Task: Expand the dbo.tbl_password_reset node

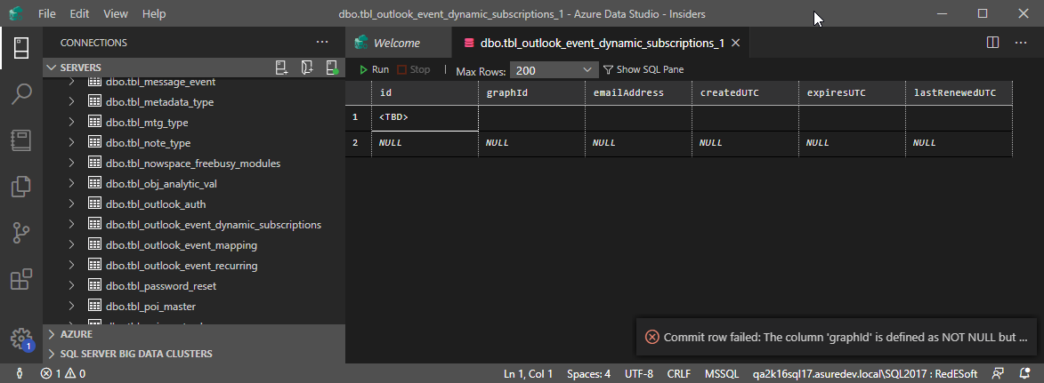Action: coord(72,286)
